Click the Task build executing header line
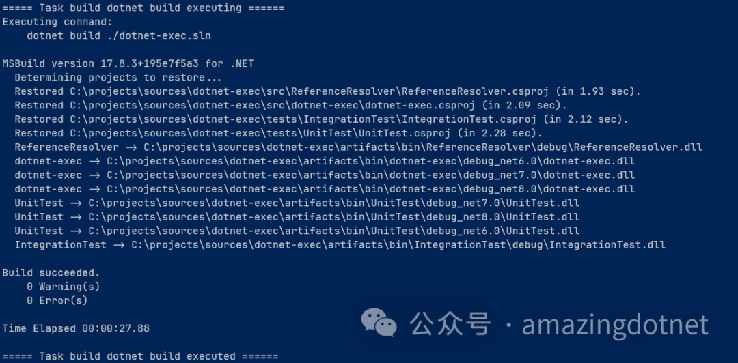 [143, 8]
